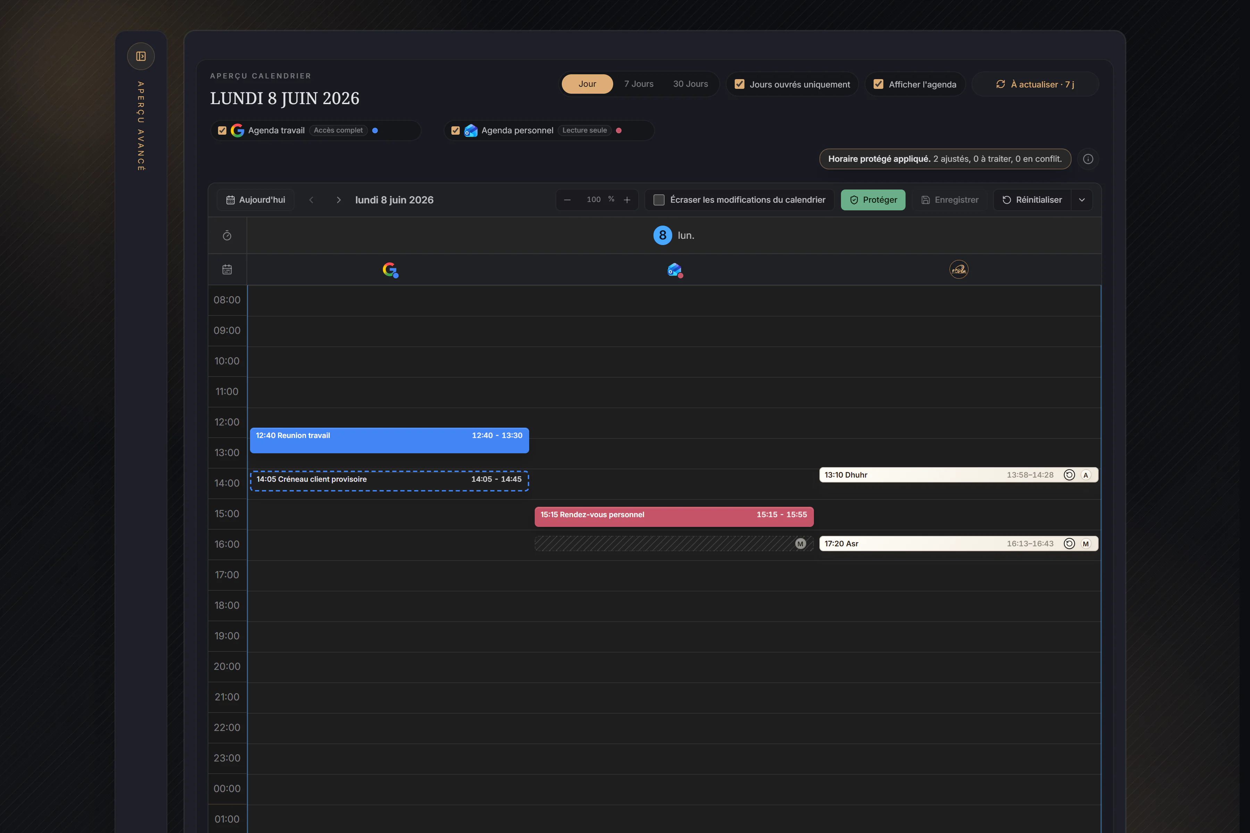Image resolution: width=1250 pixels, height=833 pixels.
Task: Click the 13:10 Dhuhr event
Action: pos(959,475)
